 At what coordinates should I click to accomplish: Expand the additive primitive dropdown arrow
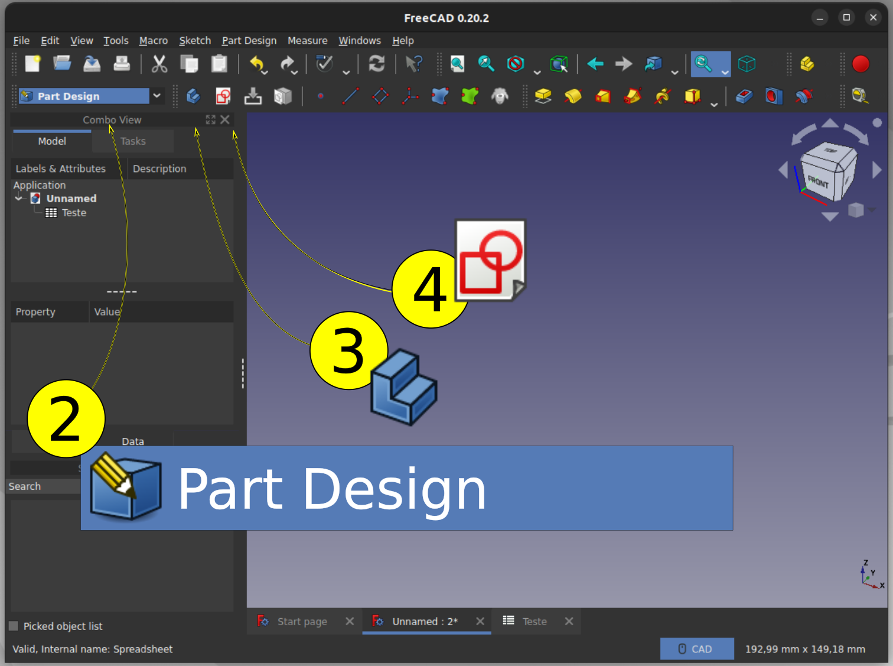[714, 104]
